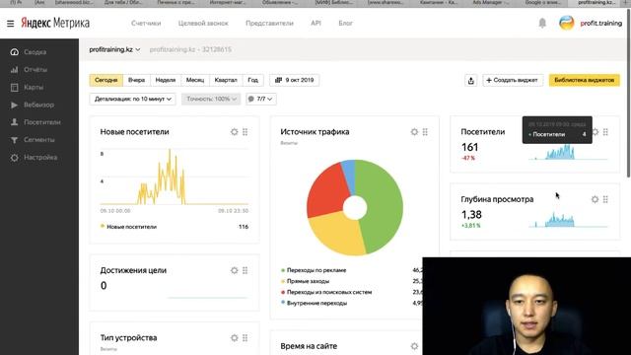The height and width of the screenshot is (355, 631).
Task: Open Целевой звонок in the top navigation
Action: tap(203, 24)
